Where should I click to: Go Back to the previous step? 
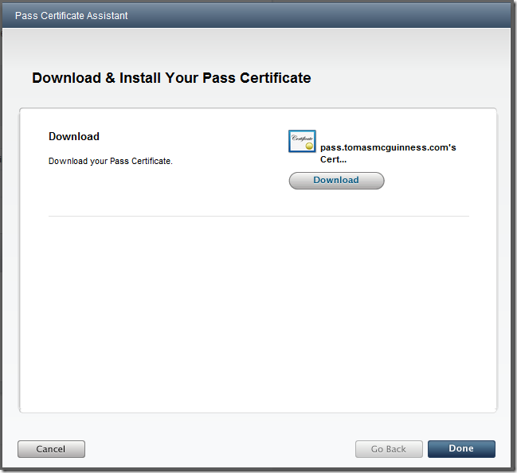pos(389,449)
